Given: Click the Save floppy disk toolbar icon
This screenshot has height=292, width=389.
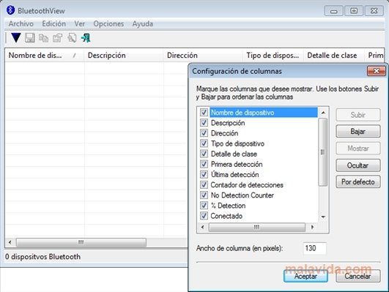Looking at the screenshot, I should pyautogui.click(x=30, y=38).
